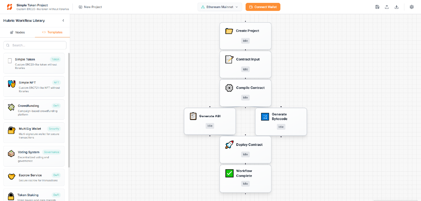The image size is (421, 201).
Task: Click the Hubric logo icon
Action: click(x=9, y=7)
